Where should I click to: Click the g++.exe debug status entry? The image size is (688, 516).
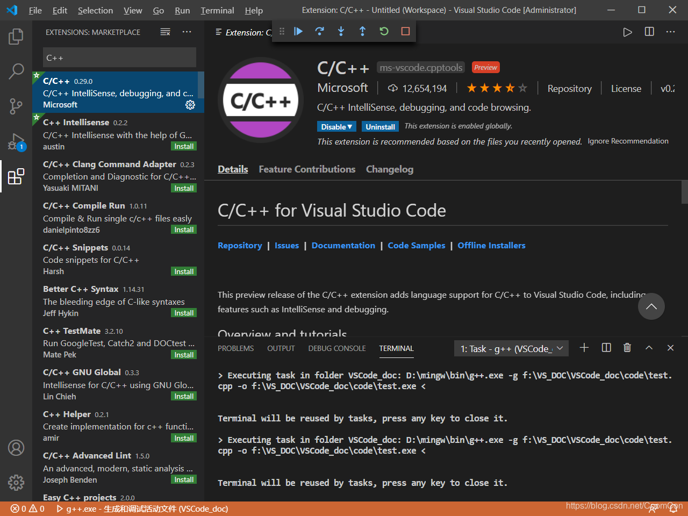click(x=142, y=508)
